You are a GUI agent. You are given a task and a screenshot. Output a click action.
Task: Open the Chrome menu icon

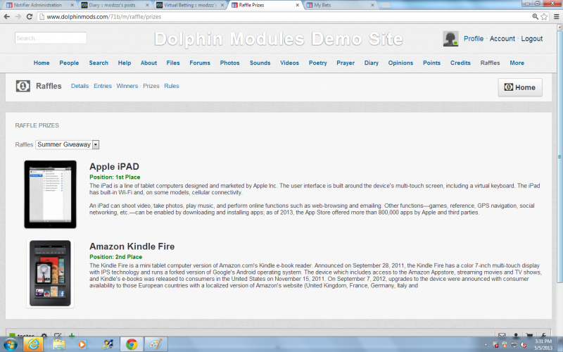[x=556, y=16]
